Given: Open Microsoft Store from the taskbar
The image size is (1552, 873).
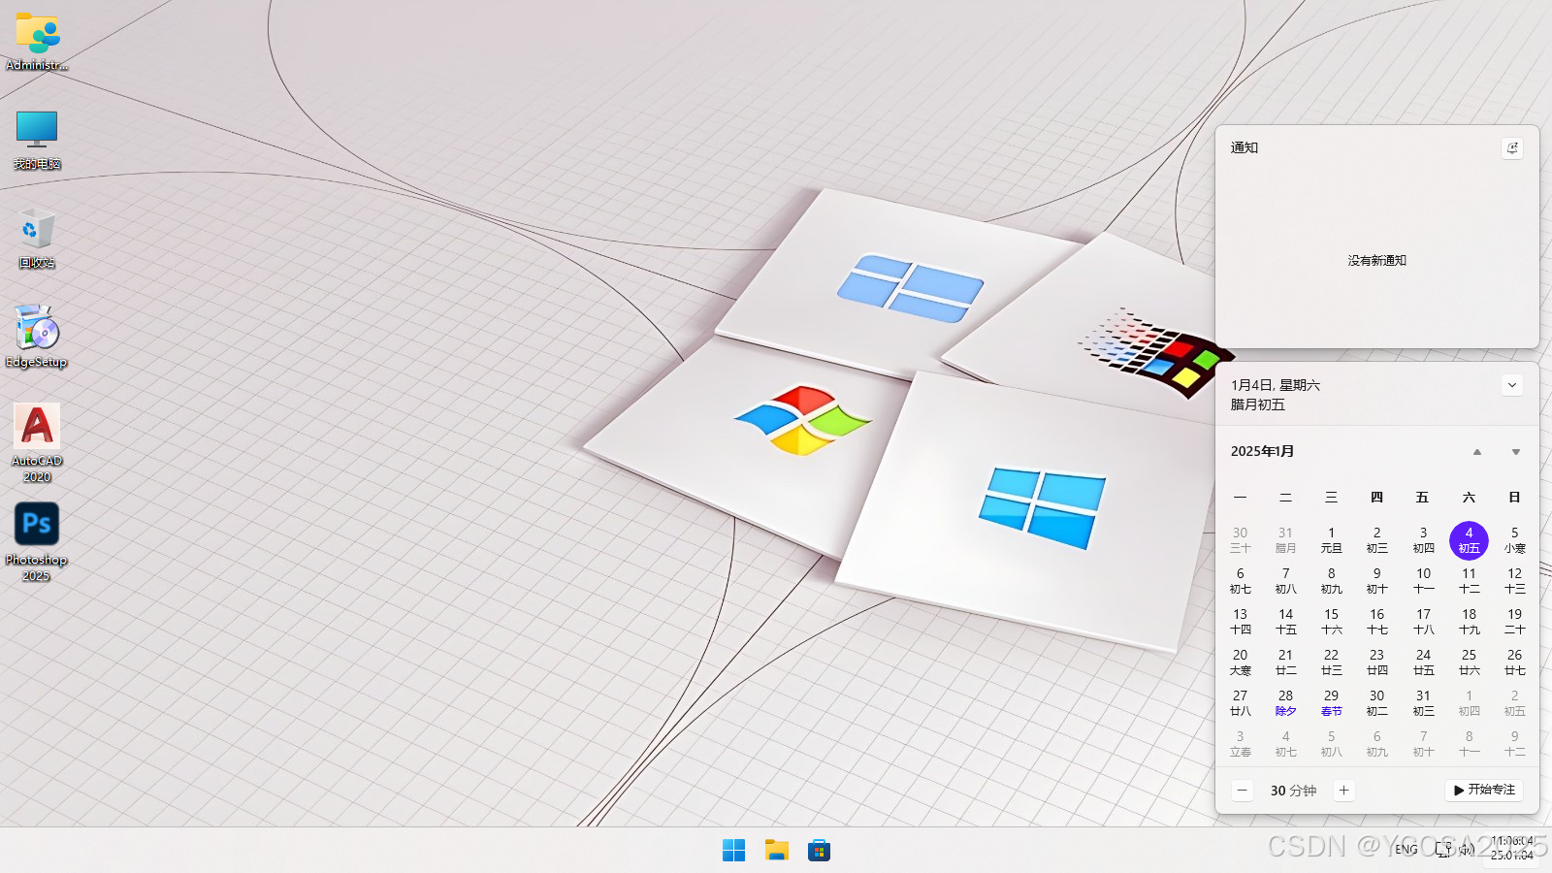Looking at the screenshot, I should point(820,851).
